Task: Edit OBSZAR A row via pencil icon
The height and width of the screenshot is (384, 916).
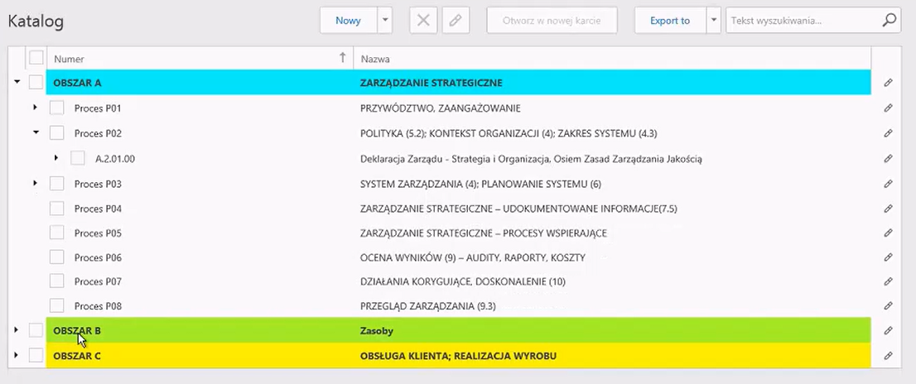Action: pyautogui.click(x=888, y=83)
